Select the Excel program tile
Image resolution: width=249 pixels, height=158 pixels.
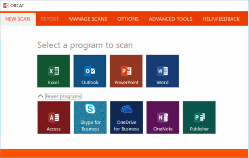[x=54, y=71]
